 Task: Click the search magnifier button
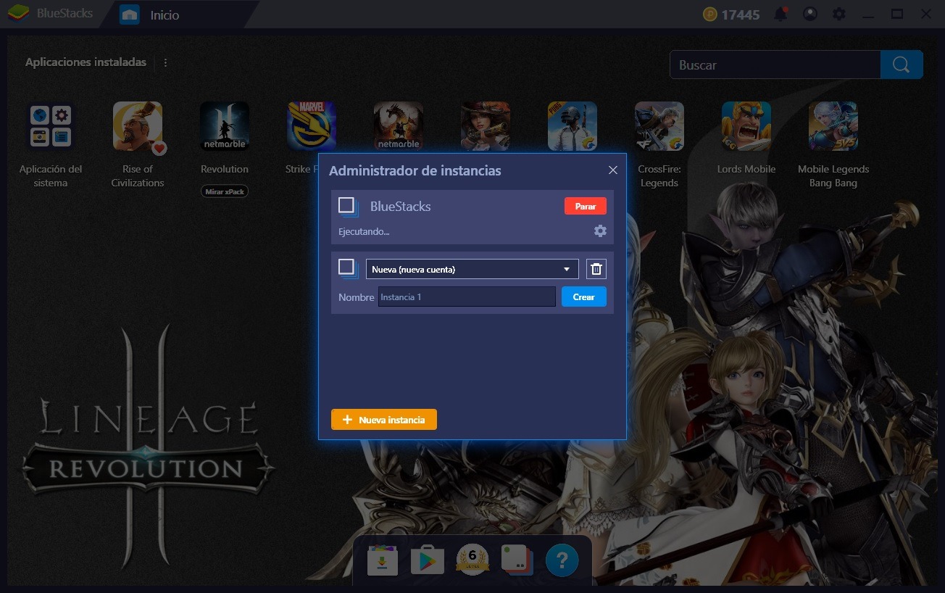tap(902, 65)
